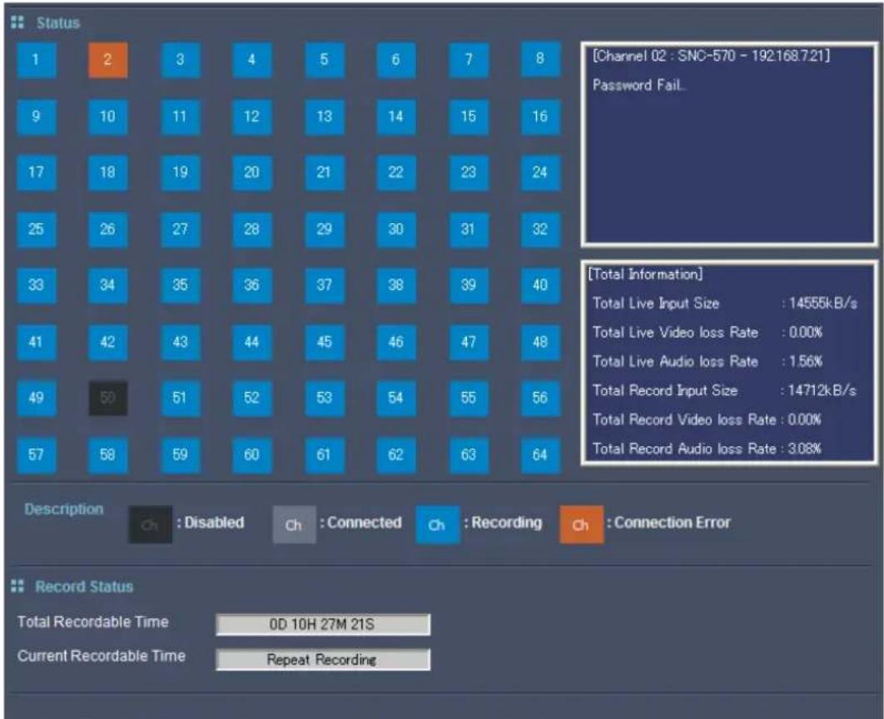
Task: Click channel 29 tile
Action: [324, 230]
